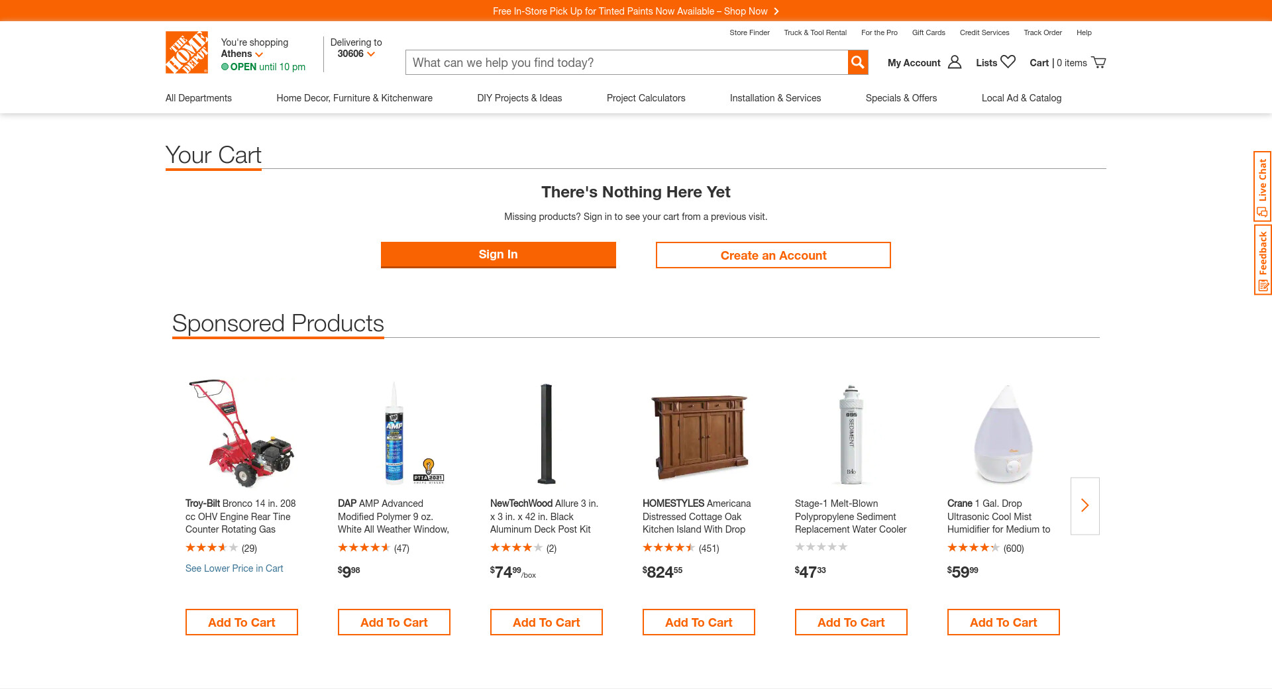Open DIY Projects & Ideas menu
1272x689 pixels.
pyautogui.click(x=519, y=98)
